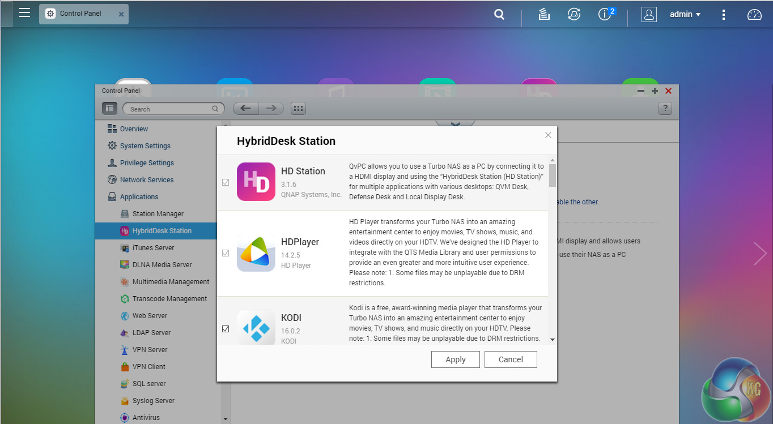The width and height of the screenshot is (773, 424).
Task: Focus the Control Panel search field
Action: click(x=173, y=109)
